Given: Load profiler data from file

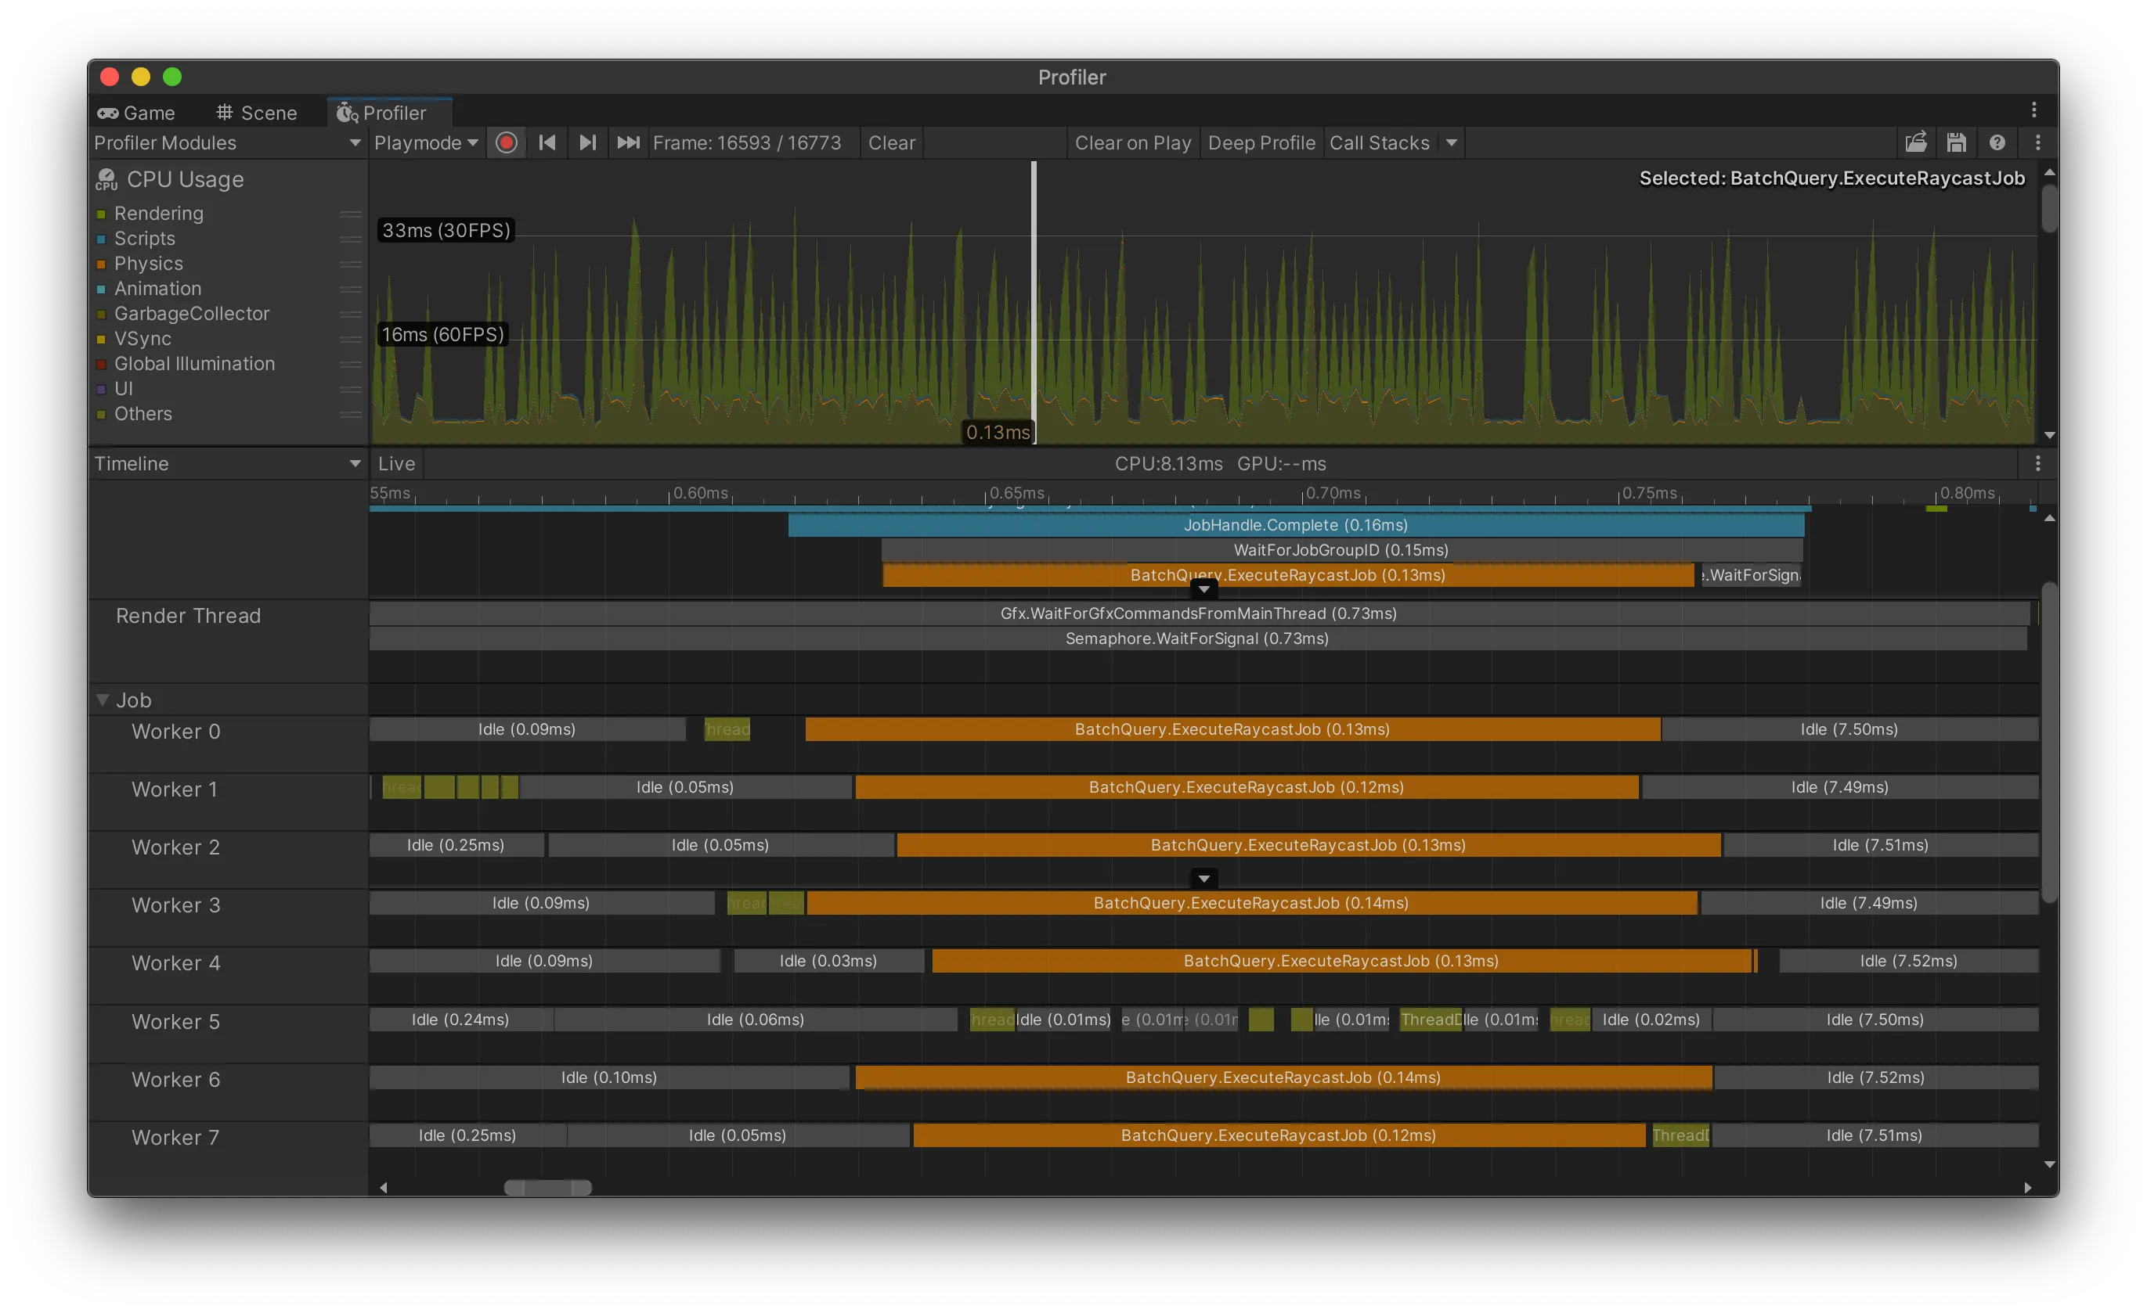Looking at the screenshot, I should click(x=1915, y=142).
